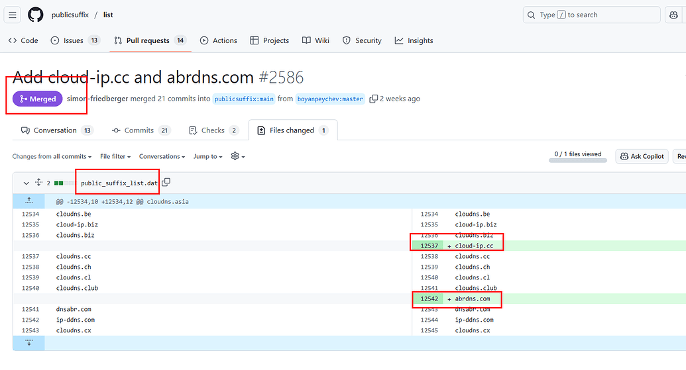This screenshot has width=686, height=370.
Task: Open the Wiki tab
Action: tap(315, 40)
